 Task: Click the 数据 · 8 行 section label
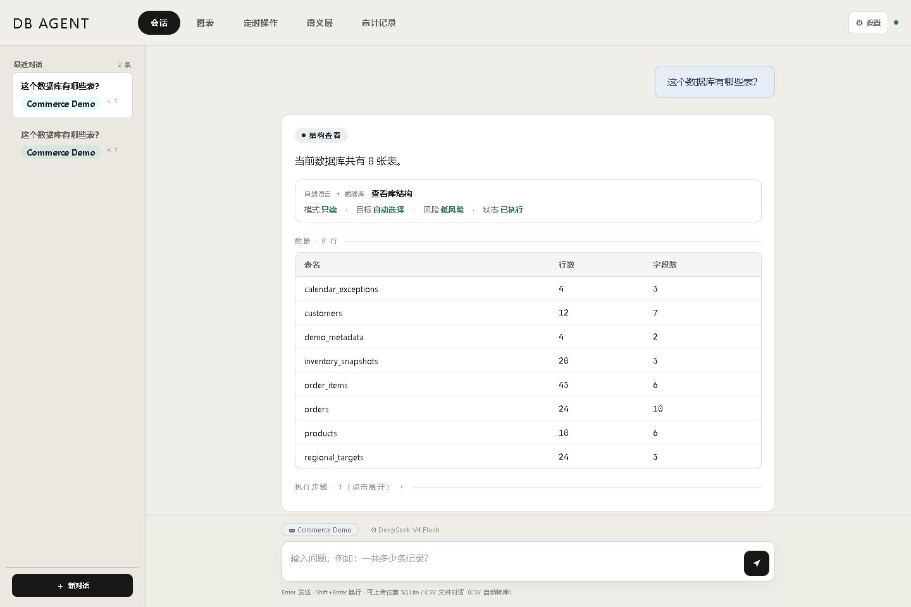316,241
